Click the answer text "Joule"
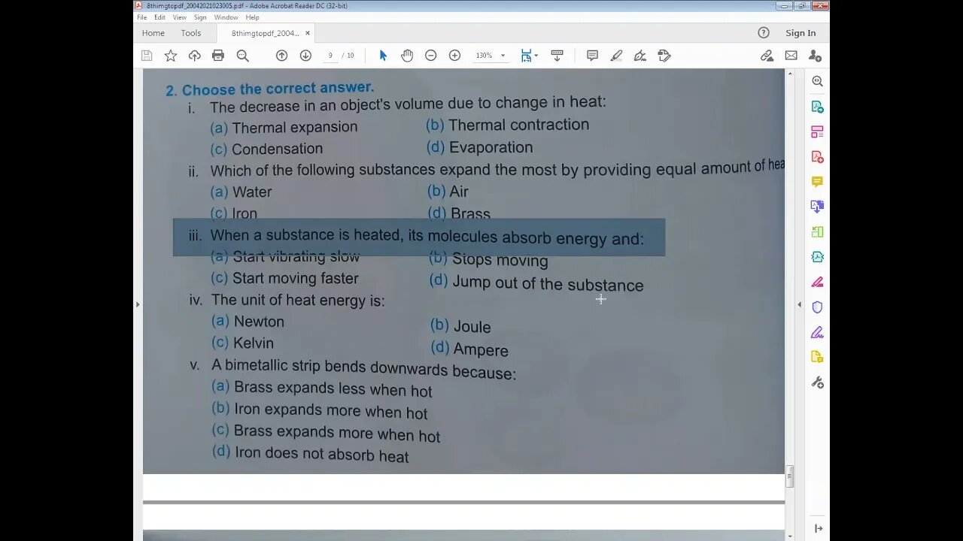 [472, 327]
